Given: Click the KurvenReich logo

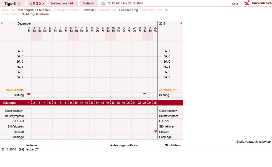Looking at the screenshot, I should pyautogui.click(x=258, y=3).
